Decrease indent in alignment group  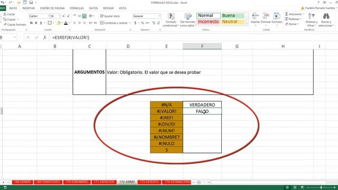click(90, 23)
